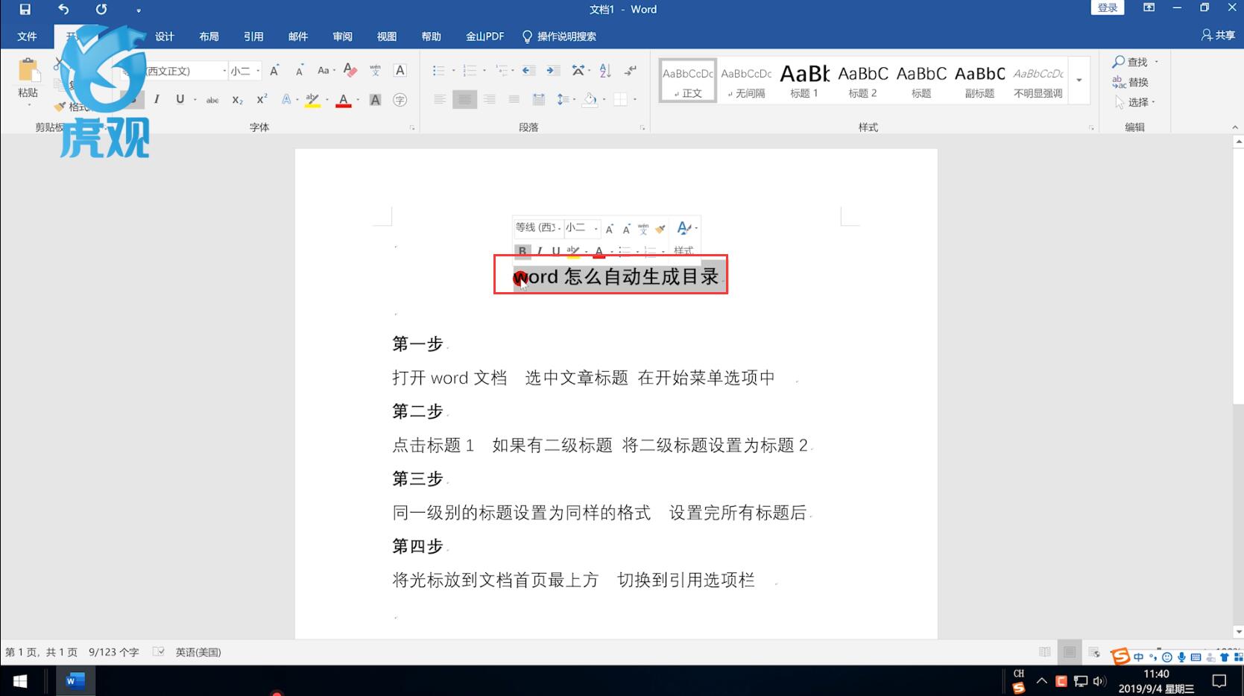Click the Word icon in the taskbar
The height and width of the screenshot is (696, 1244).
coord(75,681)
